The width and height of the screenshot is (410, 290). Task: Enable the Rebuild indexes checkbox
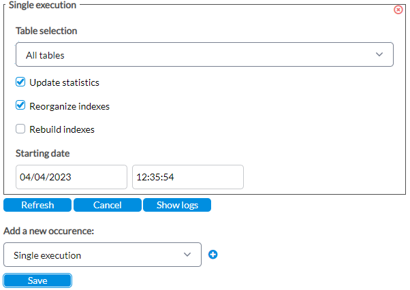coord(20,129)
